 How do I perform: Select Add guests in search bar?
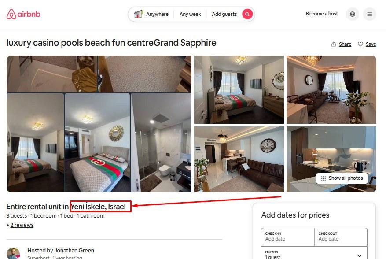click(x=224, y=14)
